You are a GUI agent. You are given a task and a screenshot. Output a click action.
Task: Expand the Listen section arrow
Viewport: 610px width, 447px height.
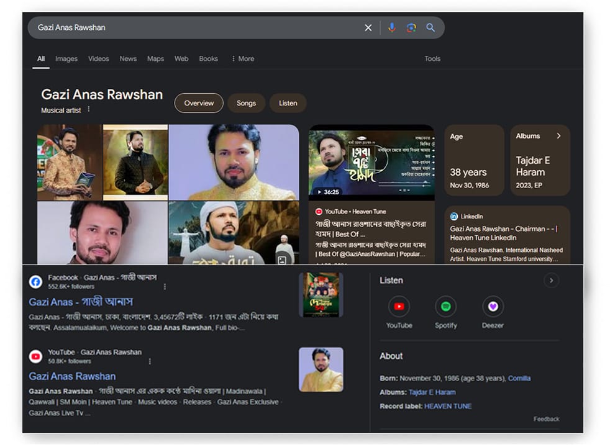tap(550, 281)
